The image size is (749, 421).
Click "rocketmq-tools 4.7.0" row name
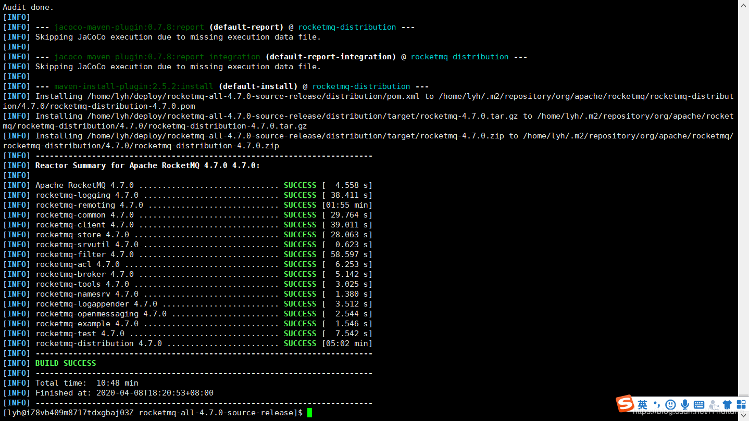[82, 284]
